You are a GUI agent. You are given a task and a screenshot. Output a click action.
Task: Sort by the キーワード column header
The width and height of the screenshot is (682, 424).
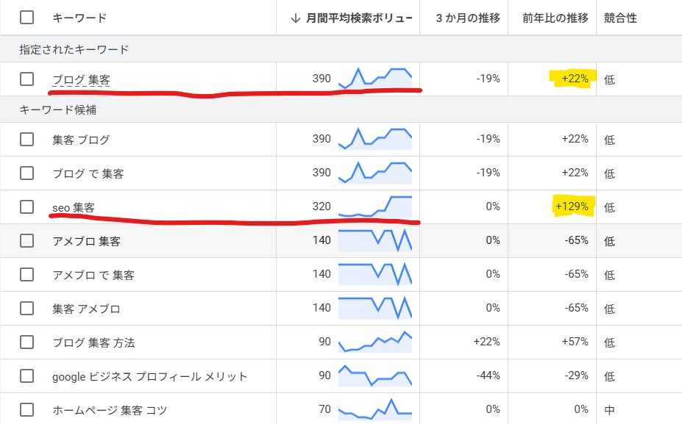(x=79, y=18)
